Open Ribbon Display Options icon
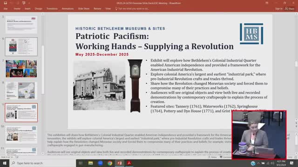This screenshot has height=167, width=298. click(267, 3)
